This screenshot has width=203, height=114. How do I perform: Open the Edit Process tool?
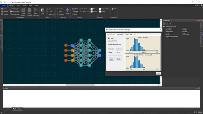pos(29,12)
